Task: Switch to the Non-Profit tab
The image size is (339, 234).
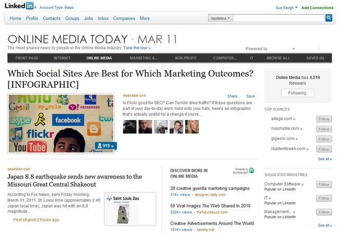Action: point(186,58)
